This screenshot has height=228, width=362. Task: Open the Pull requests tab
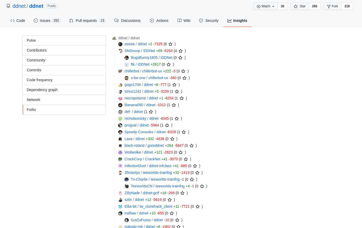(87, 21)
